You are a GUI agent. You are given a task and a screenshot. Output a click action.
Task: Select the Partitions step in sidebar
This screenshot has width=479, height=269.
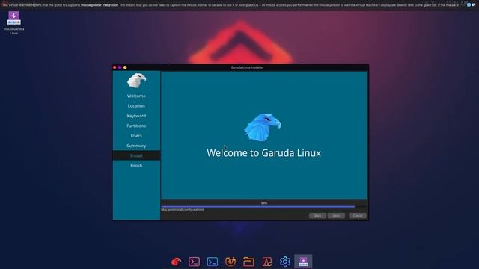pos(136,126)
